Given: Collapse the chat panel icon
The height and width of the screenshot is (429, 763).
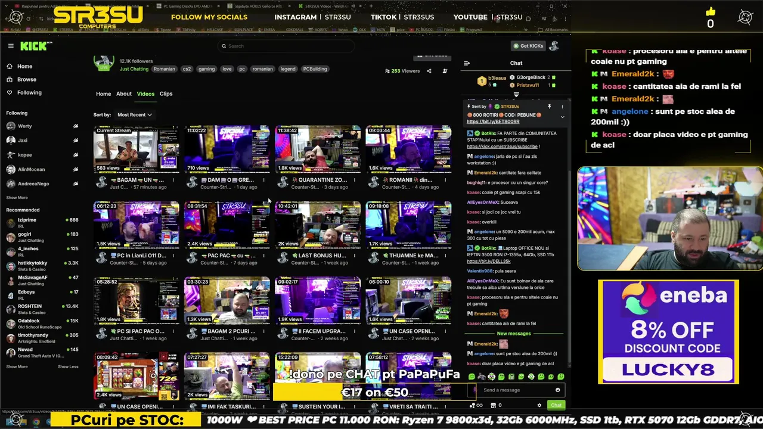Looking at the screenshot, I should pyautogui.click(x=467, y=63).
